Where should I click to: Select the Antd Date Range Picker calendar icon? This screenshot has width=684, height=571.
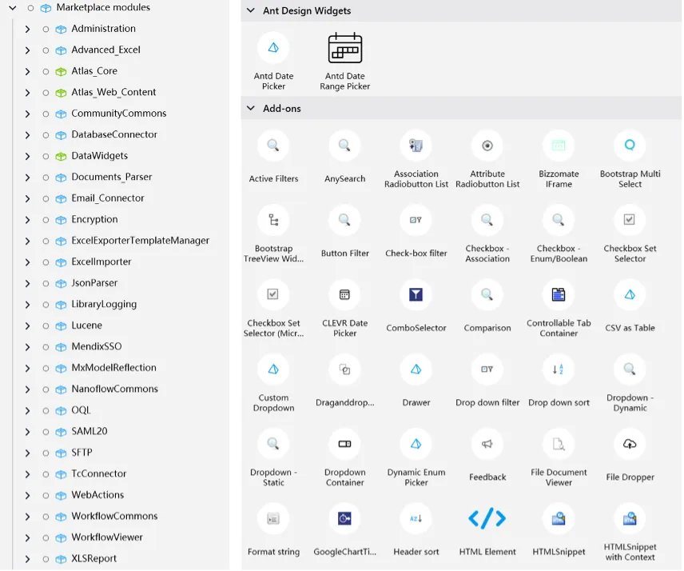(345, 48)
